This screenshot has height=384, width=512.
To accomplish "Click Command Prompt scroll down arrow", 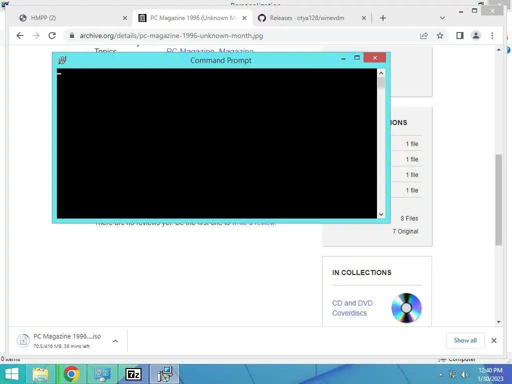I will (381, 214).
